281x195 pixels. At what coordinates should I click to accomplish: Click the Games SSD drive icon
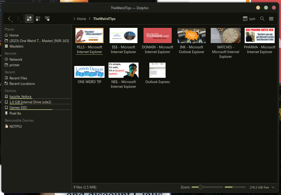click(6, 107)
